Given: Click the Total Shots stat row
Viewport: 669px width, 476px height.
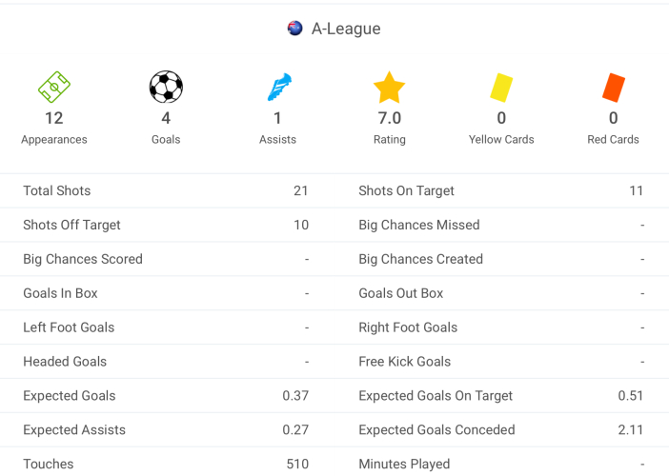Looking at the screenshot, I should coord(166,190).
